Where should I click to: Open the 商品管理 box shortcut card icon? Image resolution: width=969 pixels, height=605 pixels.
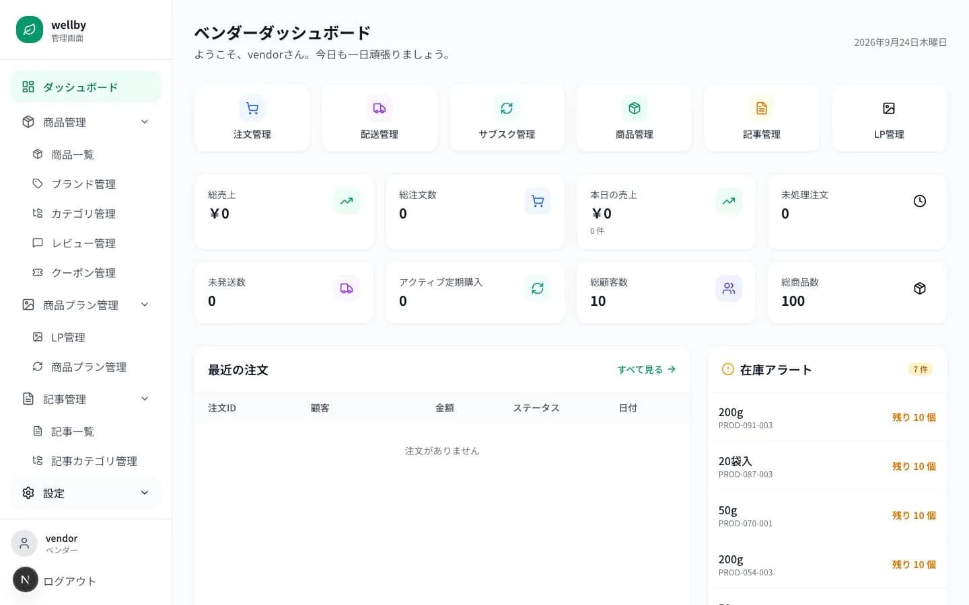(635, 108)
